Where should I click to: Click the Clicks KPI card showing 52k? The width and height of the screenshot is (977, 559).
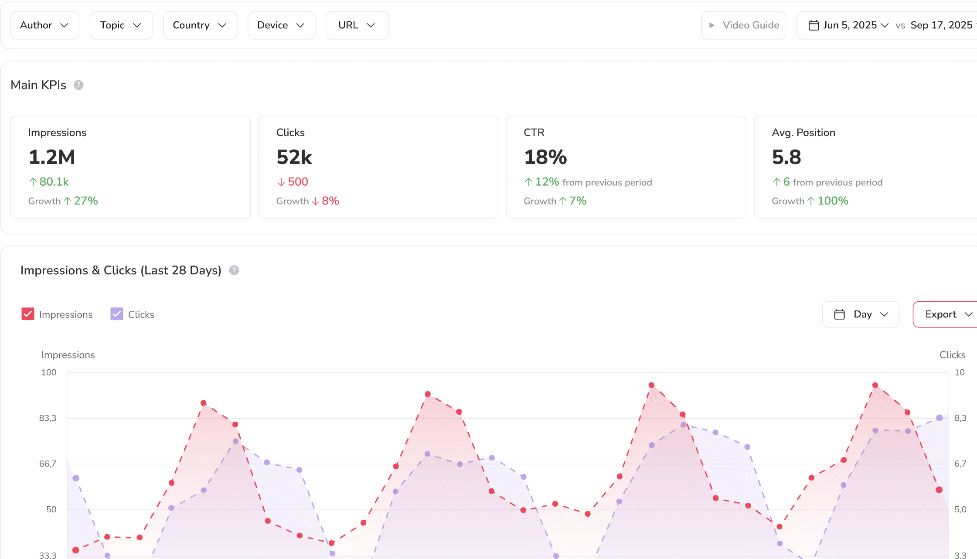(378, 167)
